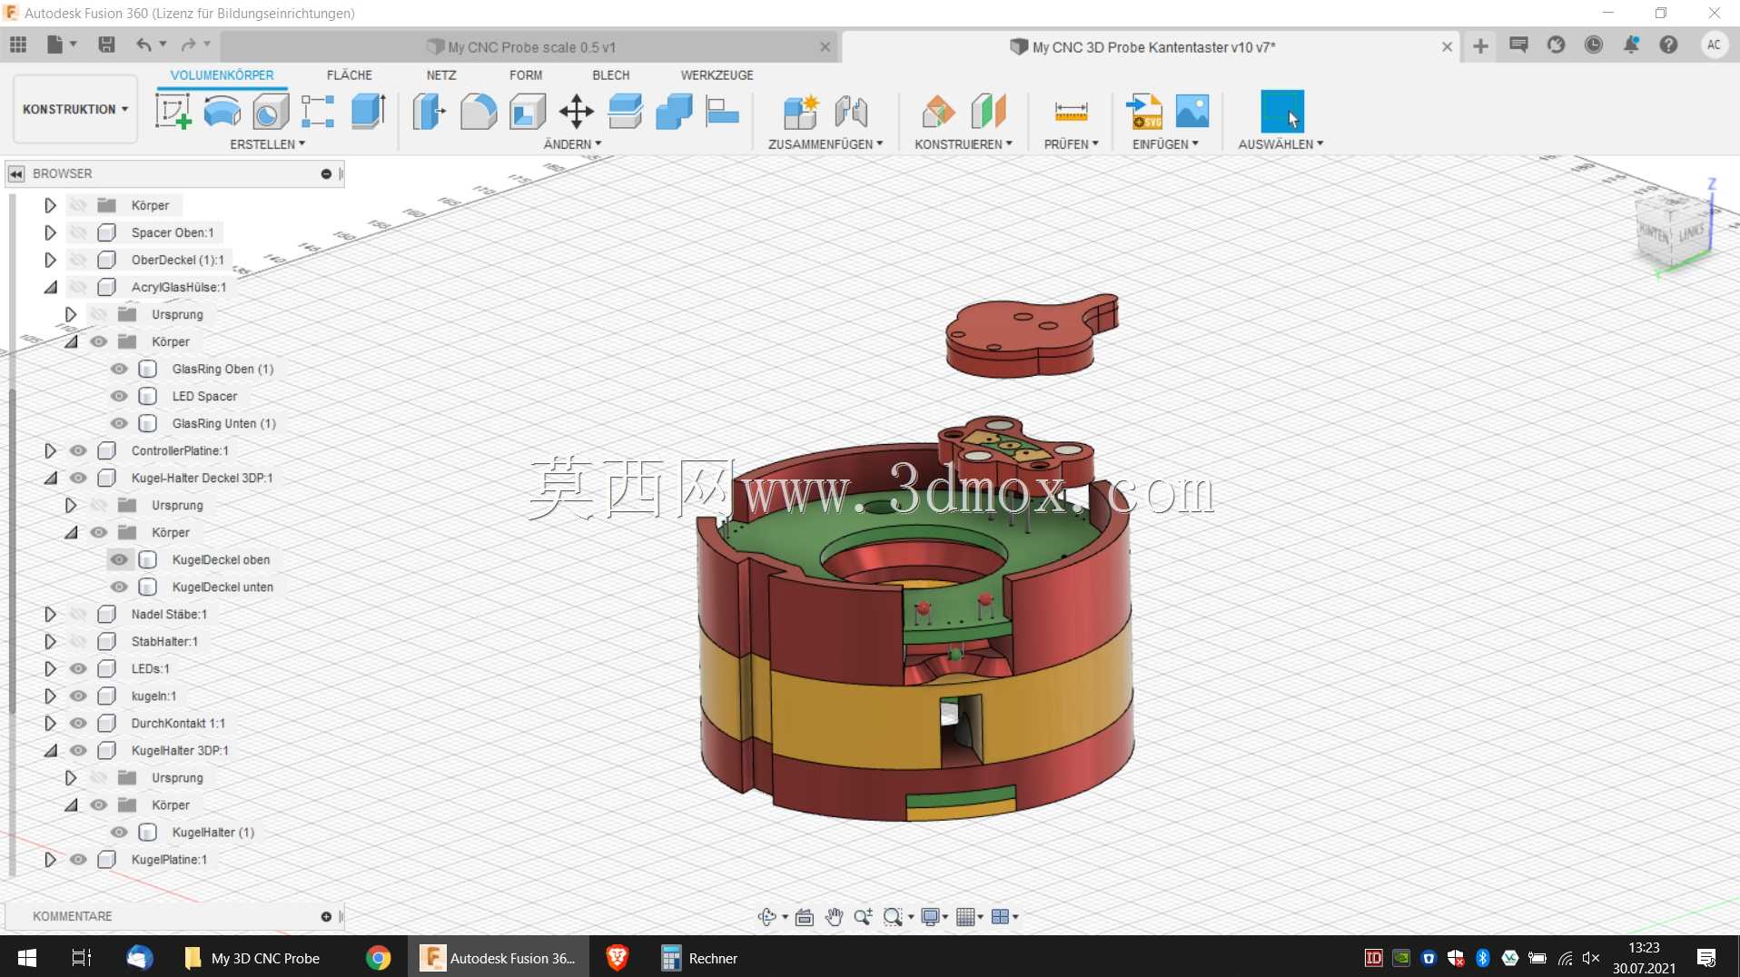Open the job status clock icon
Viewport: 1740px width, 977px height.
(x=1593, y=44)
